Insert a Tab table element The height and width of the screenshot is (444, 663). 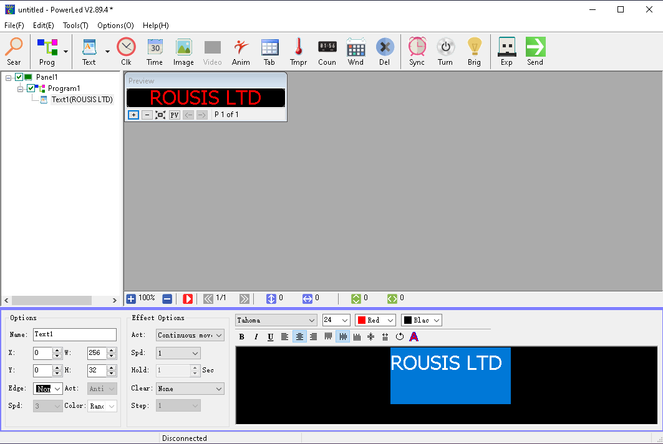[269, 52]
